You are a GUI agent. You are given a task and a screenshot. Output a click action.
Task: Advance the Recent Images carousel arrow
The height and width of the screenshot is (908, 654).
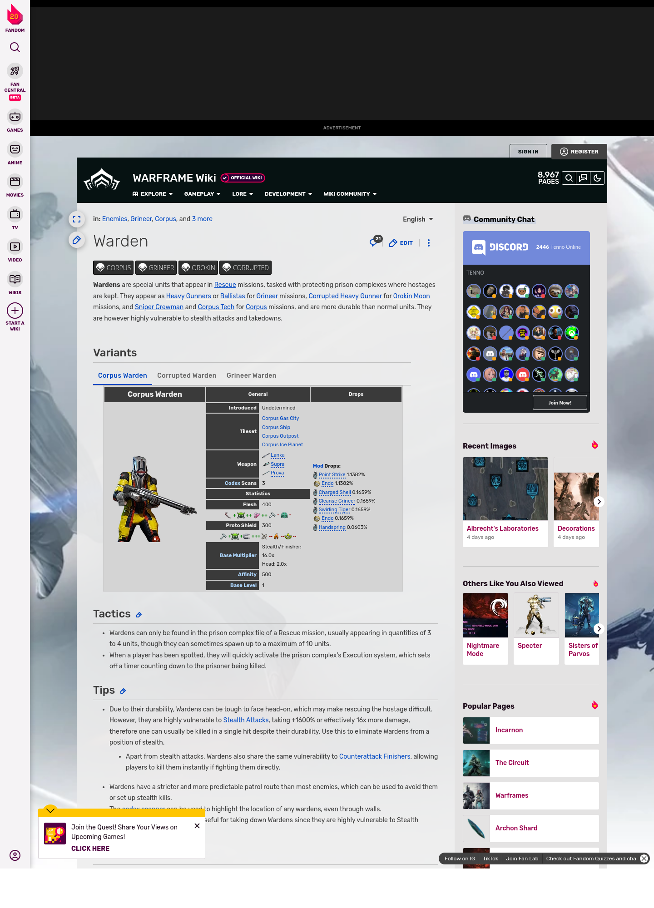point(599,502)
